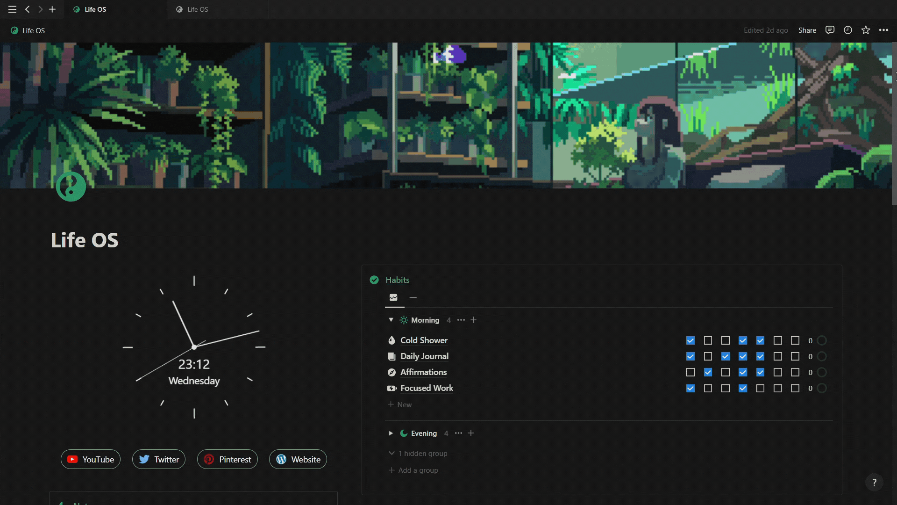Expand the Evening group
The image size is (897, 505).
391,433
